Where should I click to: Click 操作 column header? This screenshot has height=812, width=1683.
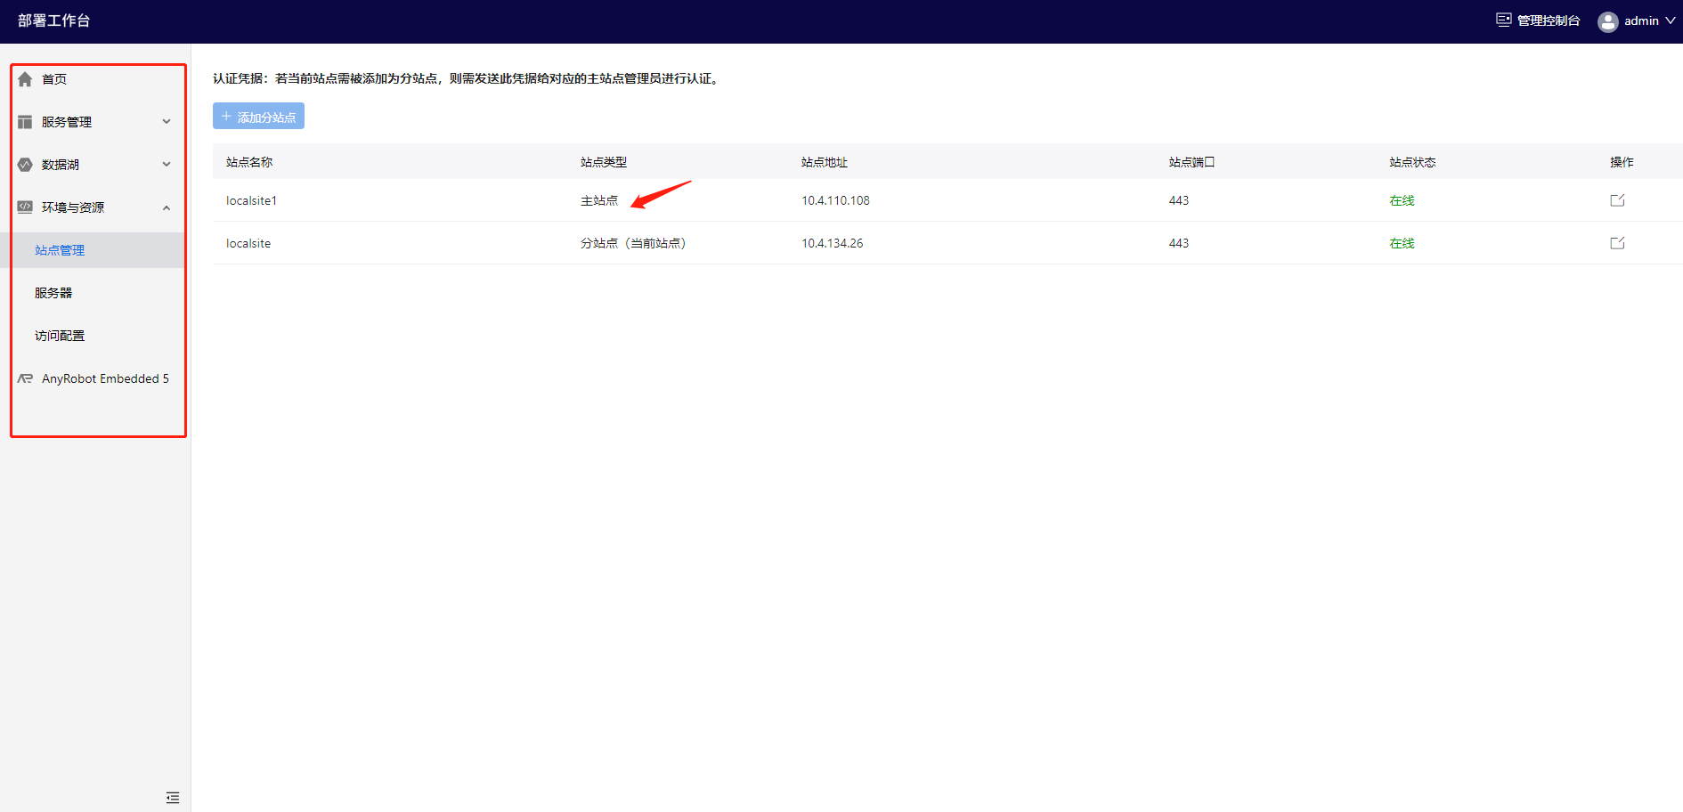tap(1622, 162)
